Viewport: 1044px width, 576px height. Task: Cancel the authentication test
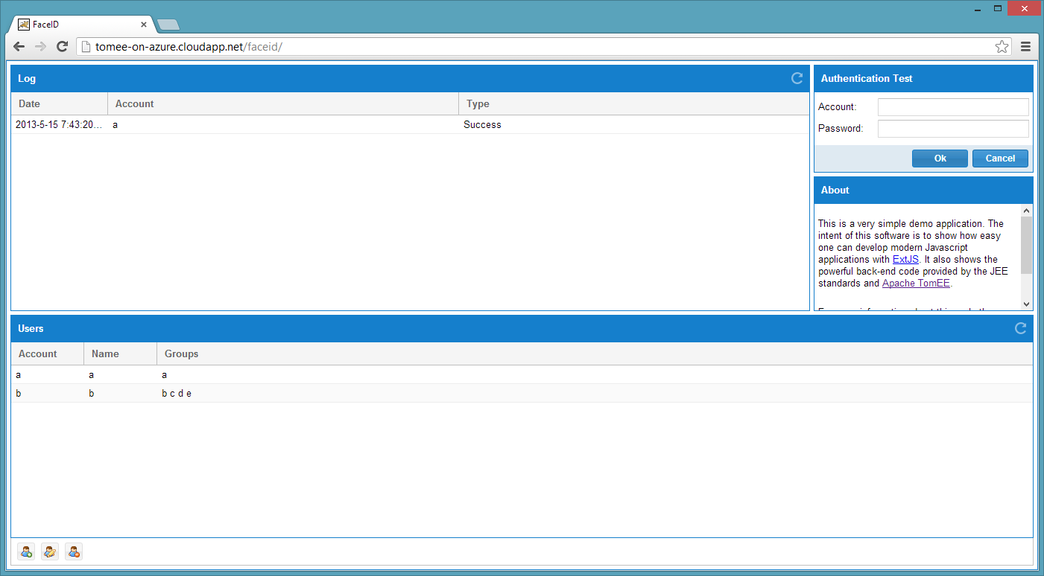1000,158
